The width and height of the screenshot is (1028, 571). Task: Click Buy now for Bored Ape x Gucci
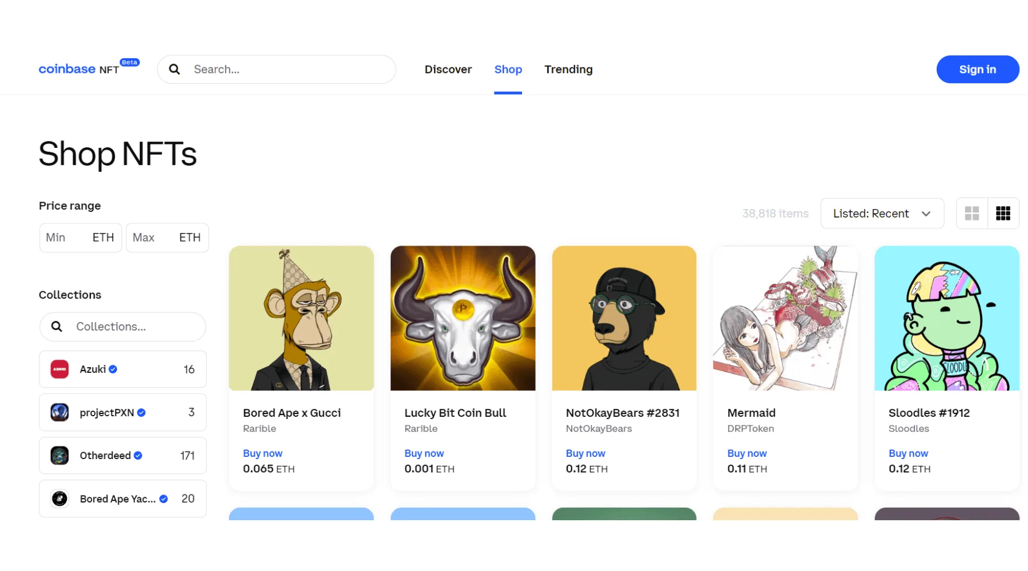tap(263, 453)
